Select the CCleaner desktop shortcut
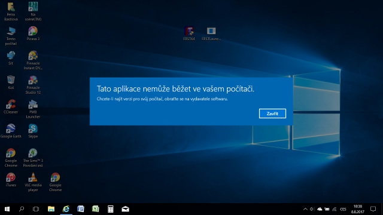Screen dimensions: 383x215 point(11,107)
